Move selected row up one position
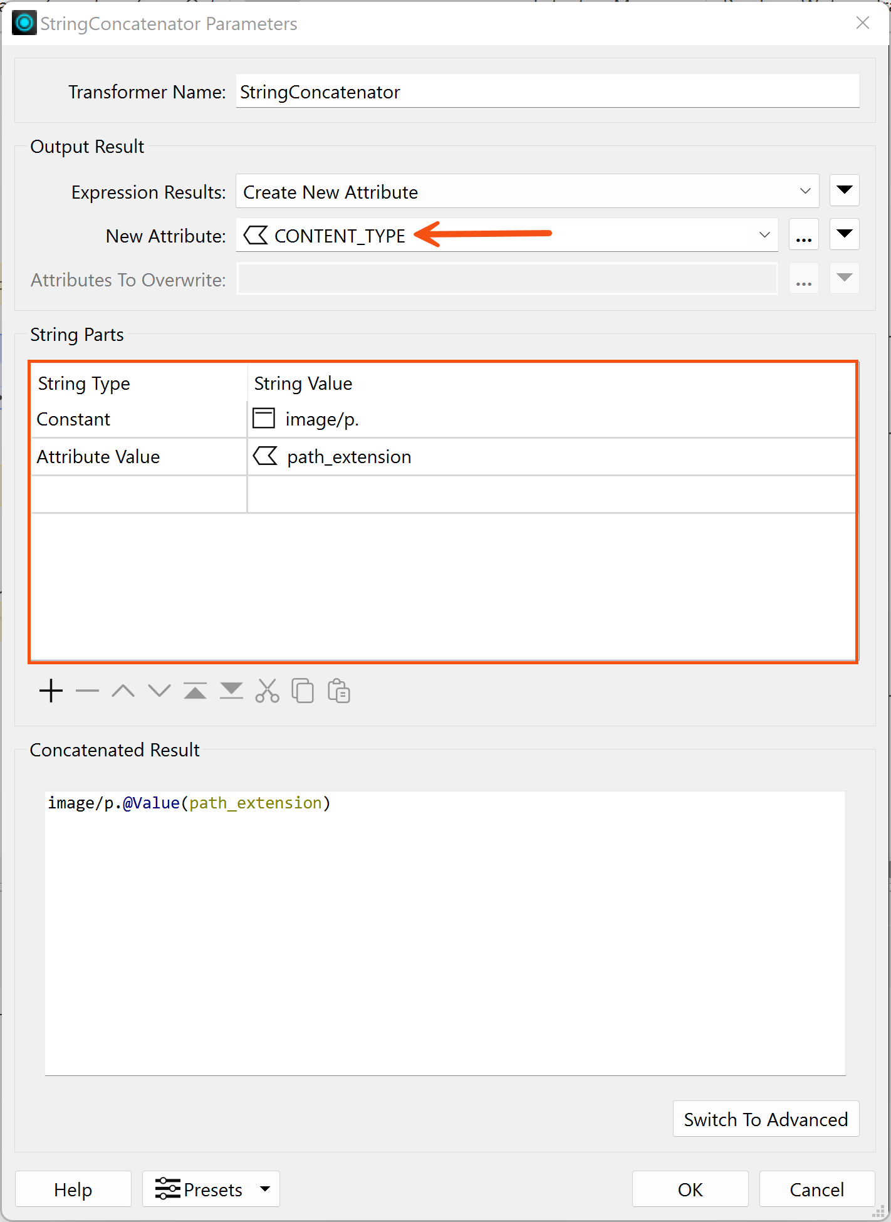The image size is (891, 1222). [x=123, y=691]
